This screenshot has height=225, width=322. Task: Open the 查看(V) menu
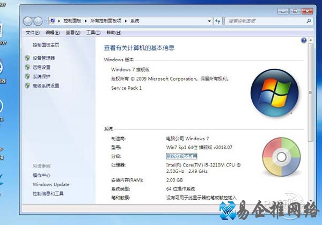(x=73, y=33)
